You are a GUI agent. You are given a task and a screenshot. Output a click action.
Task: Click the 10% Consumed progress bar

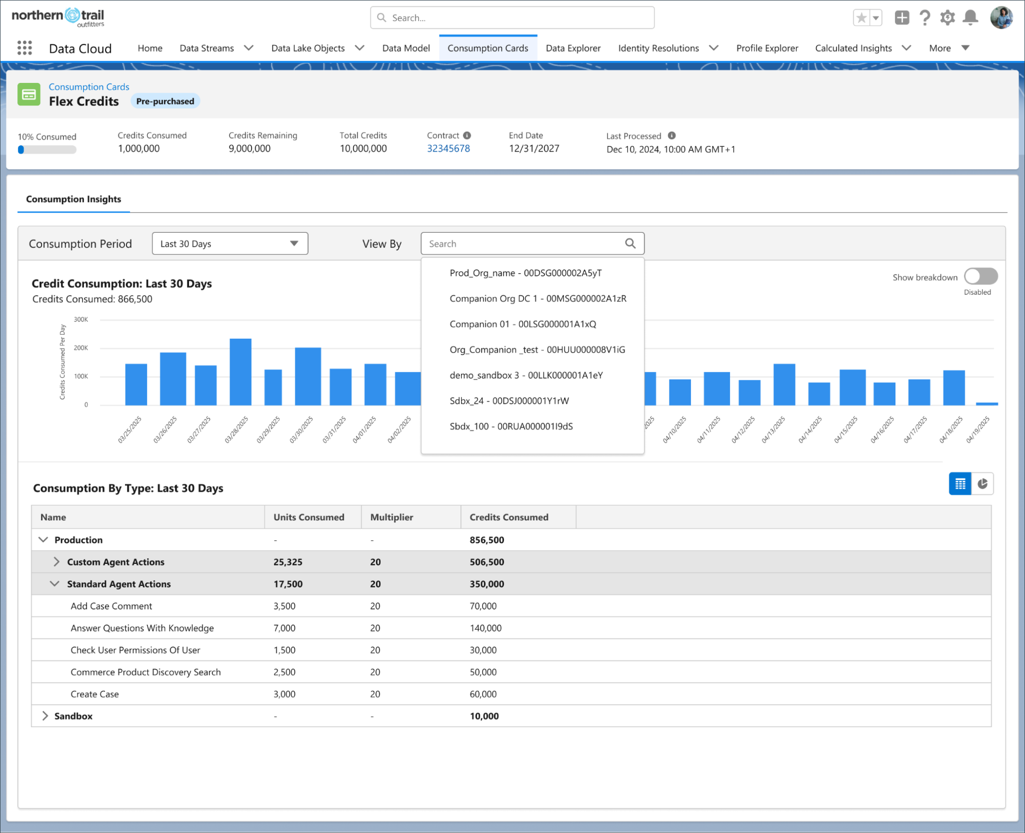(47, 149)
